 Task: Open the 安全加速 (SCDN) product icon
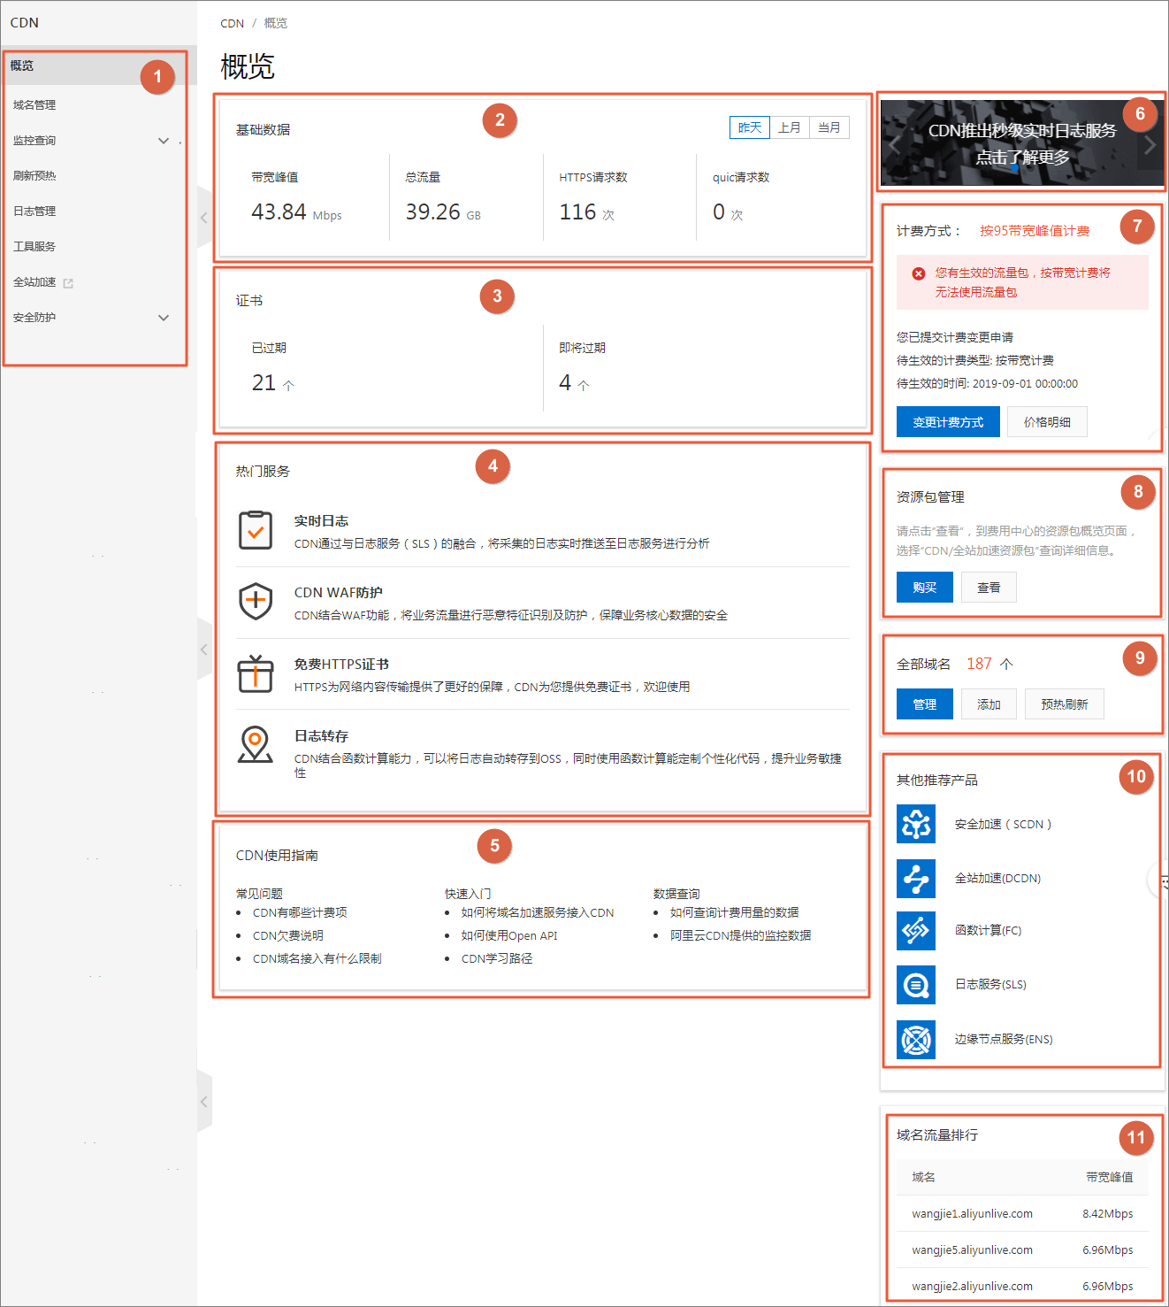click(x=916, y=824)
